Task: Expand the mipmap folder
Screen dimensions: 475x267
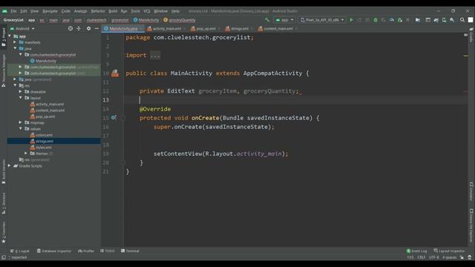Action: tap(20, 122)
